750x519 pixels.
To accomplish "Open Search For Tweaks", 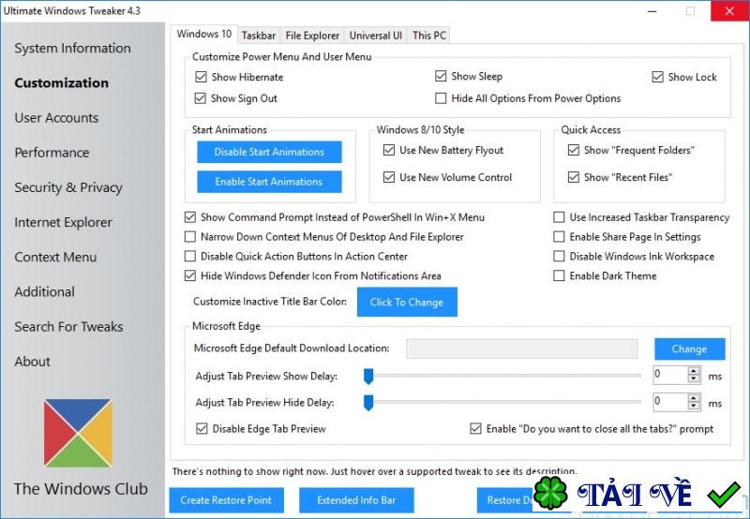I will pyautogui.click(x=68, y=326).
